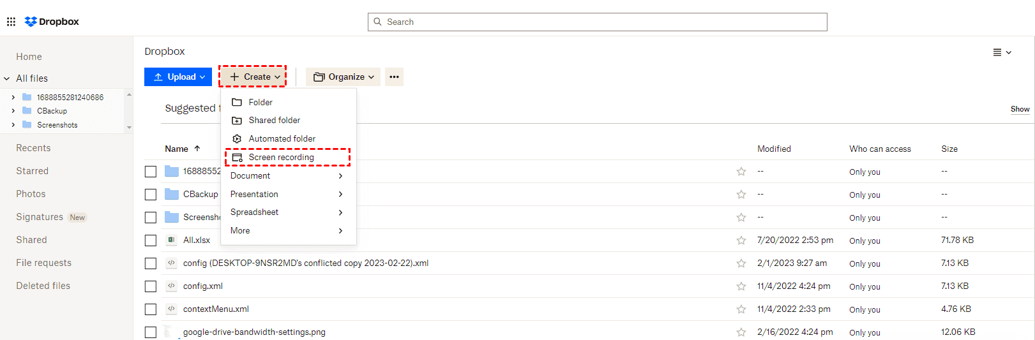Expand the Presentation submenu
Screen dimensions: 1035x340
(287, 194)
